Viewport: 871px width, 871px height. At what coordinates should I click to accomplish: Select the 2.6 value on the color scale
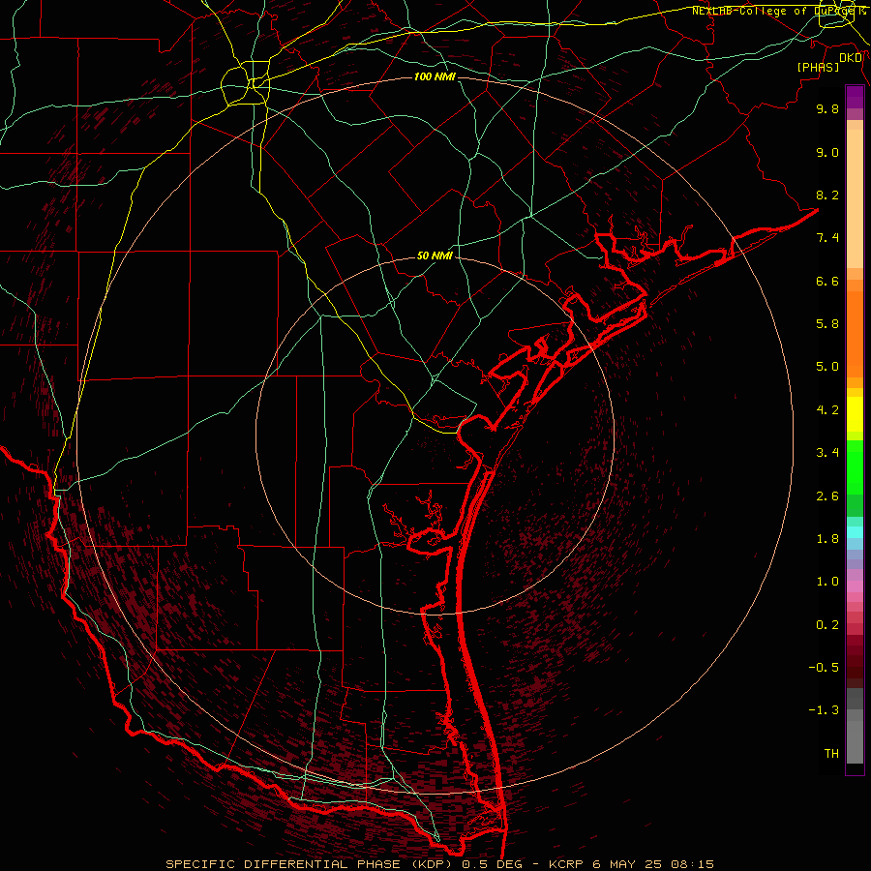coord(827,496)
